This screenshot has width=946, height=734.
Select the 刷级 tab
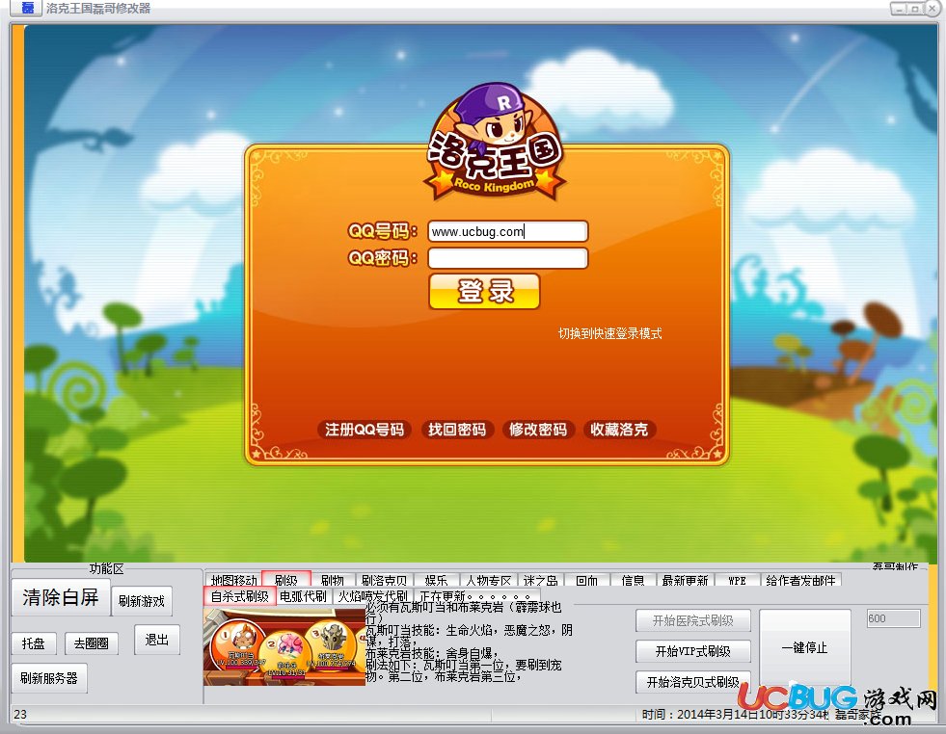pyautogui.click(x=286, y=580)
